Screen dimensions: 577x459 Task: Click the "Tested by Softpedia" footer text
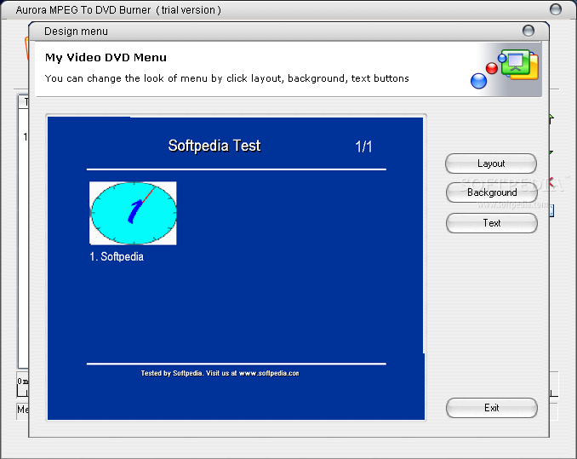[x=220, y=373]
